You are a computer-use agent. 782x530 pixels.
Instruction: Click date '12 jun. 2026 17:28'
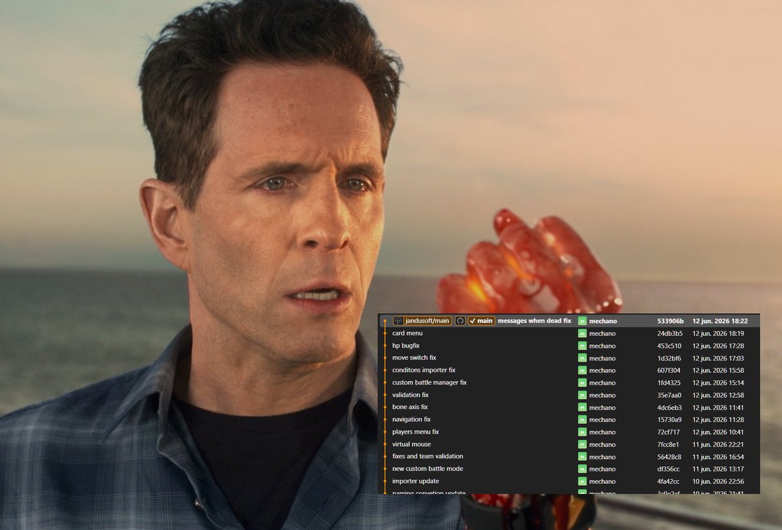pyautogui.click(x=718, y=346)
